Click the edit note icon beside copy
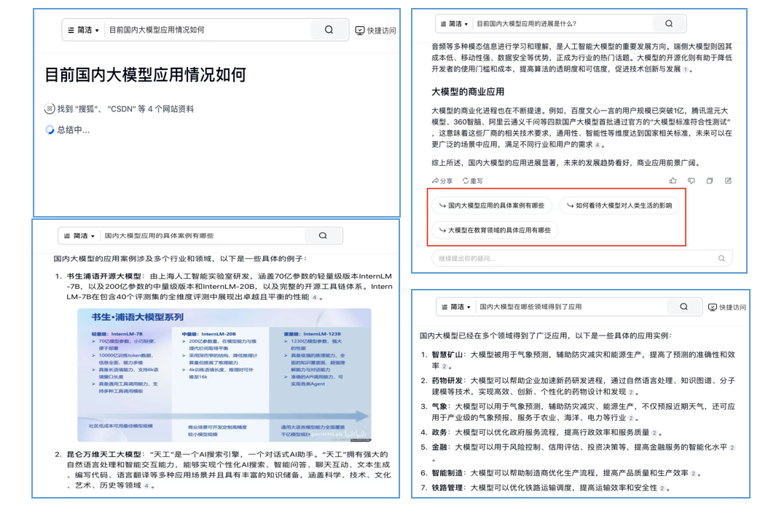Screen dimensions: 768x524 pyautogui.click(x=728, y=180)
